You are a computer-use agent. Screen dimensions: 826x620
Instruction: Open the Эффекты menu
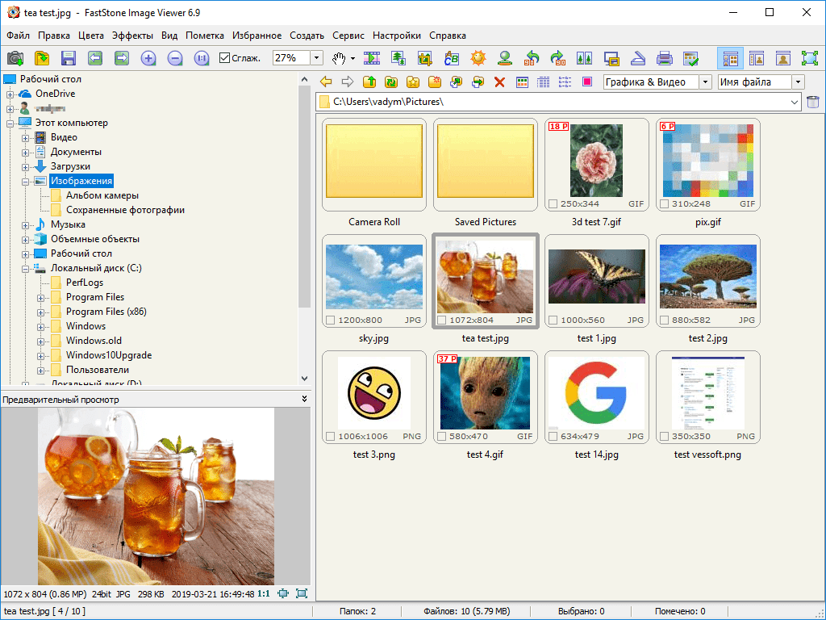(x=133, y=36)
